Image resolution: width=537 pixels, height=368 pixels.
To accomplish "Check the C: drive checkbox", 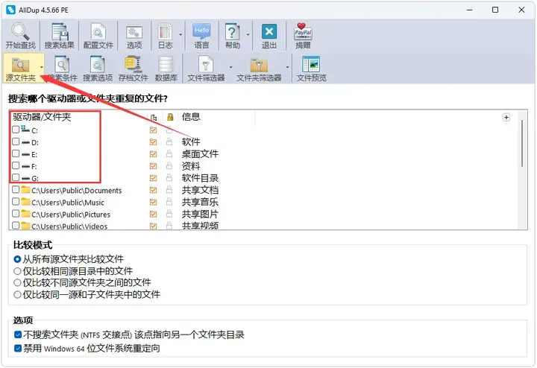I will (x=16, y=130).
